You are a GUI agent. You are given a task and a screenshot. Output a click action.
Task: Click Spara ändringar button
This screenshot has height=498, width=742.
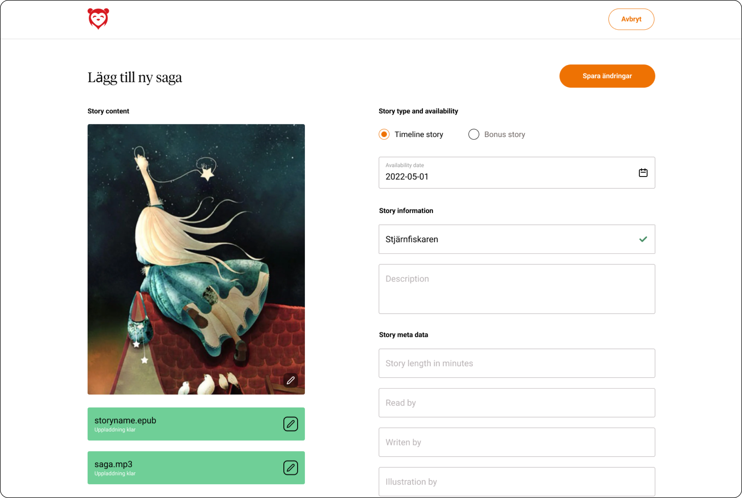click(607, 76)
